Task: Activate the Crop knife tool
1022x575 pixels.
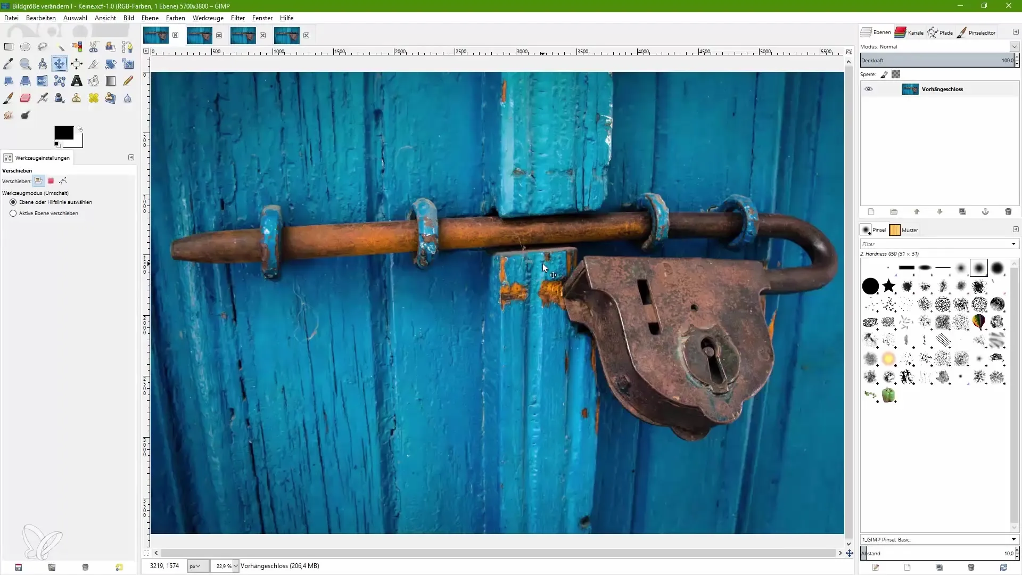Action: point(94,64)
